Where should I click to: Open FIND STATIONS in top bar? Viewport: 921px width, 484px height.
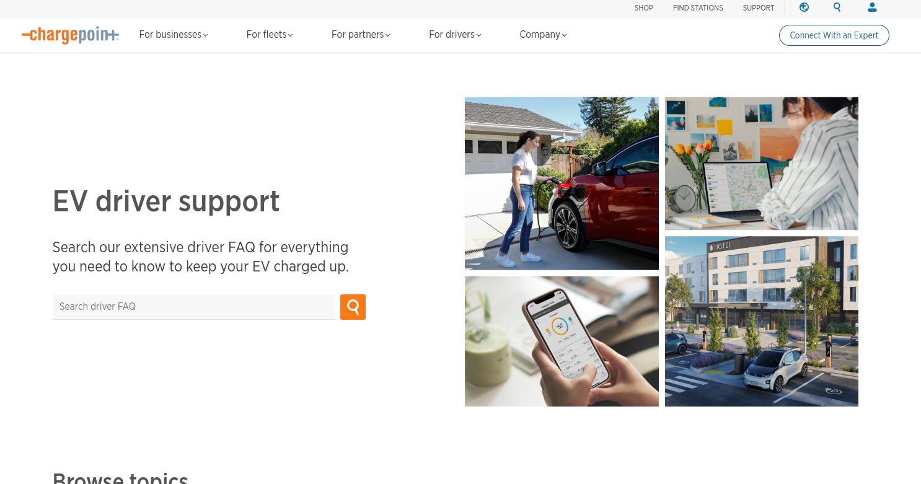click(x=698, y=8)
